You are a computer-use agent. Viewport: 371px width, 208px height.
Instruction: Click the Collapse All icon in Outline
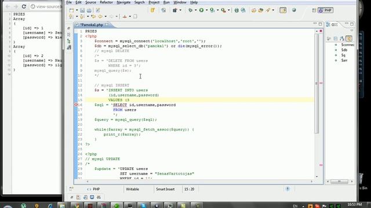click(x=336, y=39)
